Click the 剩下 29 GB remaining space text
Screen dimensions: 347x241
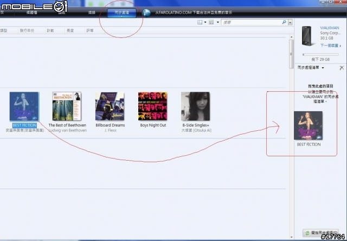pos(320,59)
